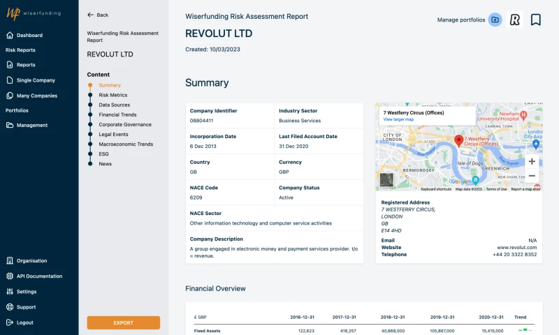Click Company Status value Active
The image size is (559, 335).
(x=286, y=198)
